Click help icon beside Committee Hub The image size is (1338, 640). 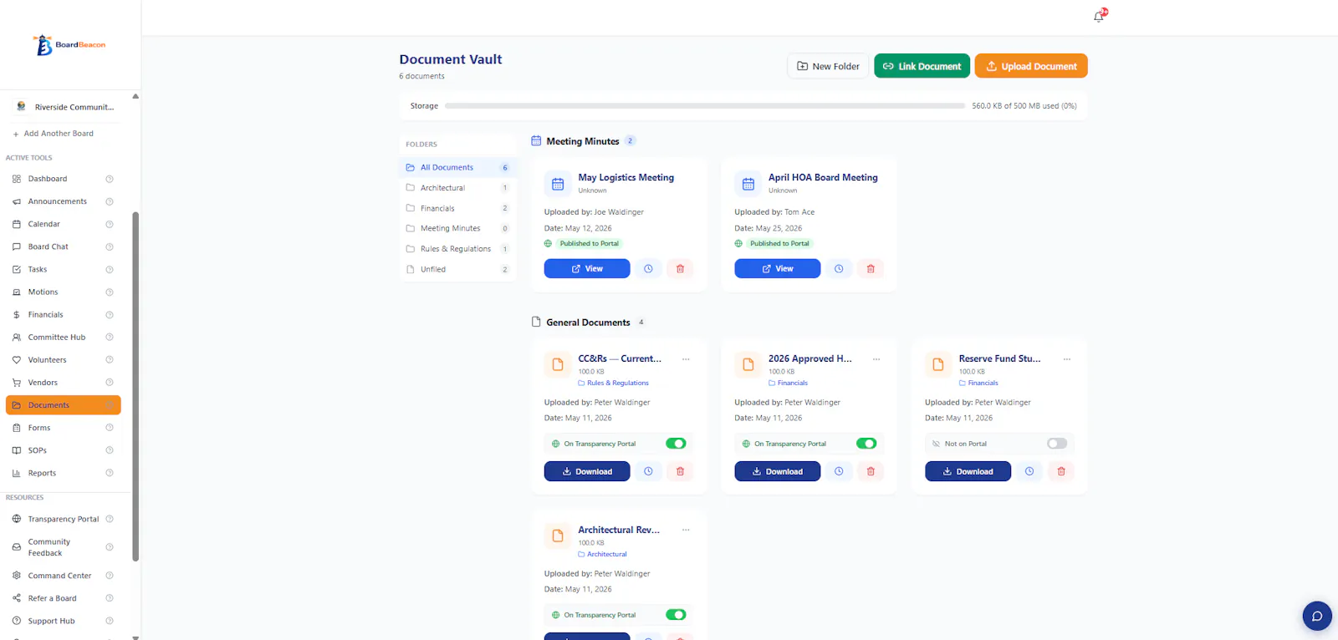point(110,337)
